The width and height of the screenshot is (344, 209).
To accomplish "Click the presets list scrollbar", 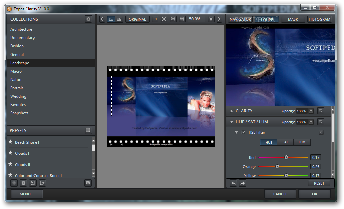I will pos(93,148).
